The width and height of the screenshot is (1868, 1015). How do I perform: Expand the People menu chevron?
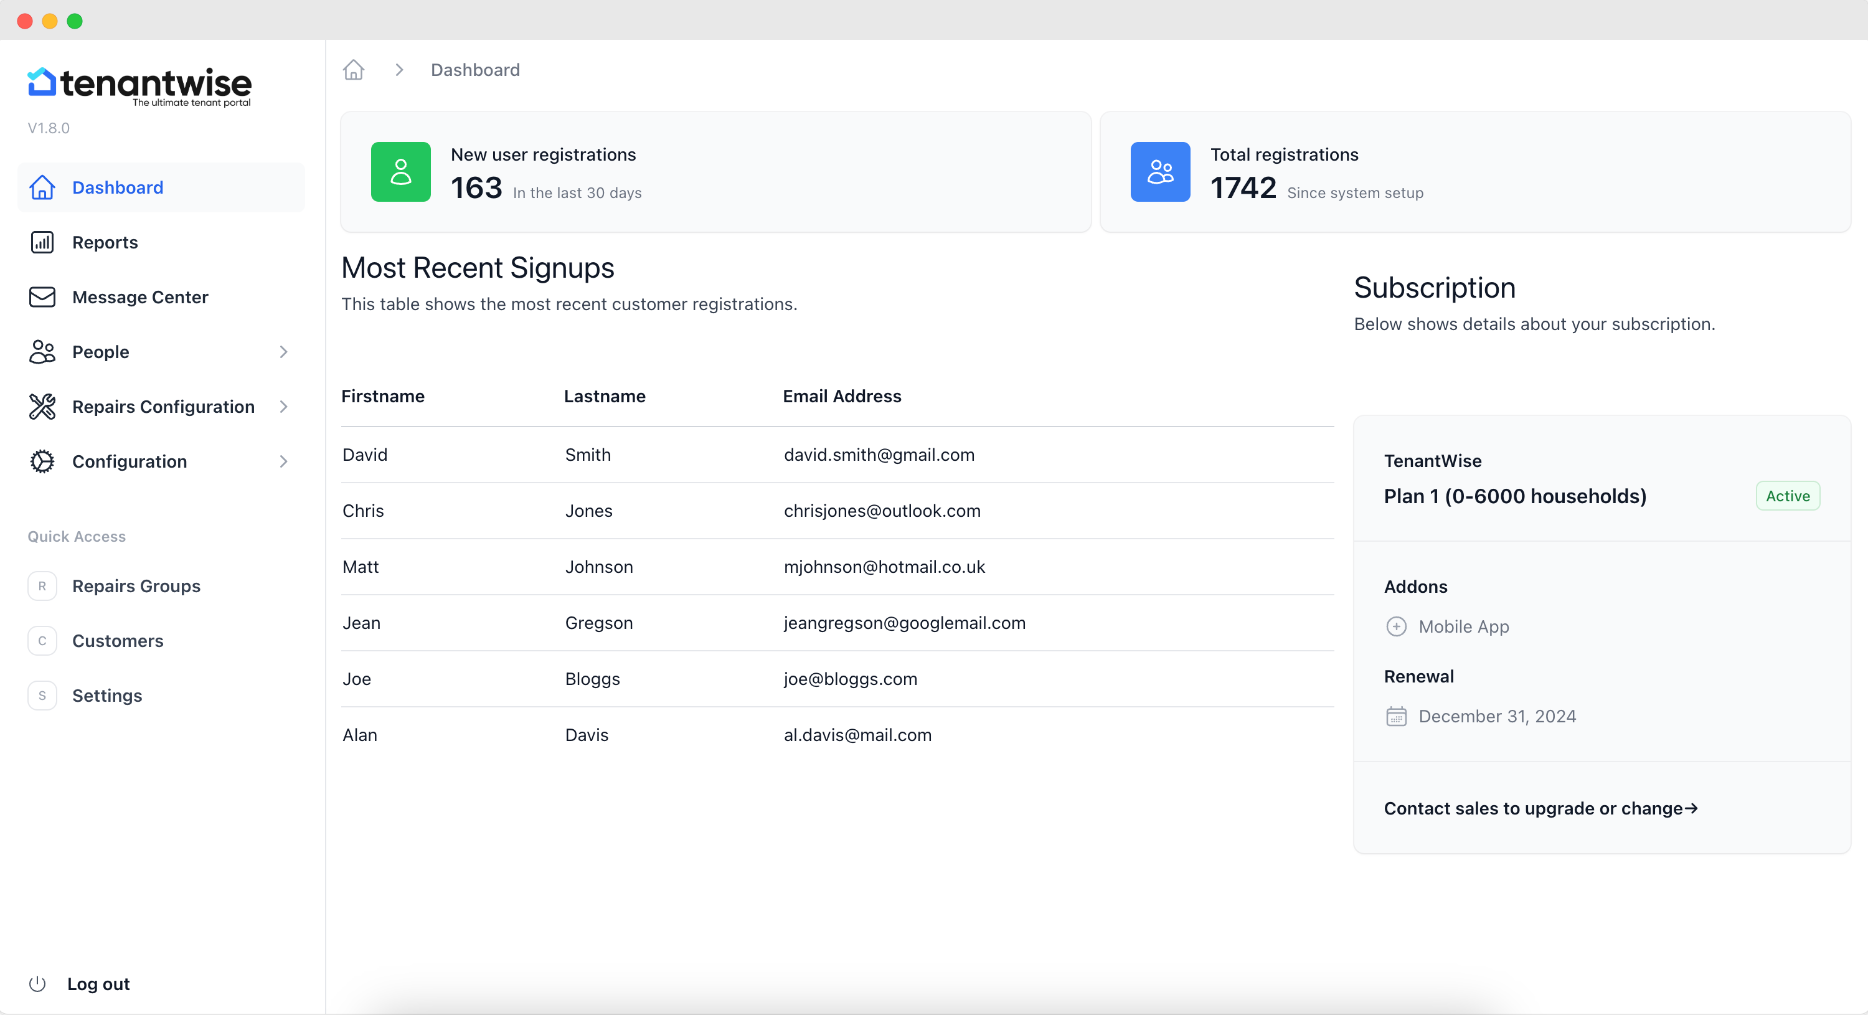click(283, 352)
